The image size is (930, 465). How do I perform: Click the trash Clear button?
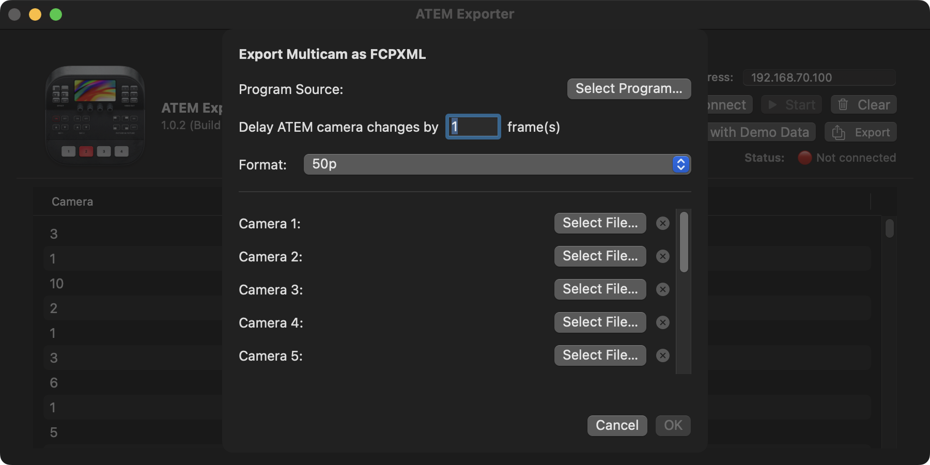tap(863, 105)
